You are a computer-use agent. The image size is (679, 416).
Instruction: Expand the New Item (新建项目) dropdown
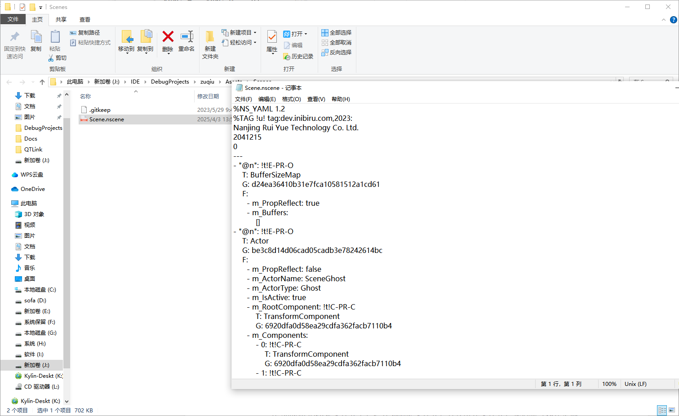point(255,33)
